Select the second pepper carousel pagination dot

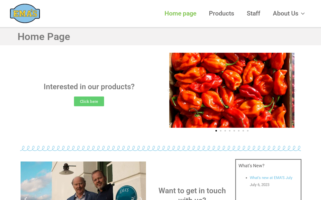[221, 131]
